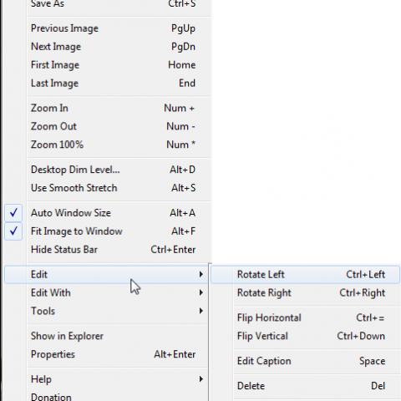Select Rotate Left
The width and height of the screenshot is (401, 401).
[305, 275]
